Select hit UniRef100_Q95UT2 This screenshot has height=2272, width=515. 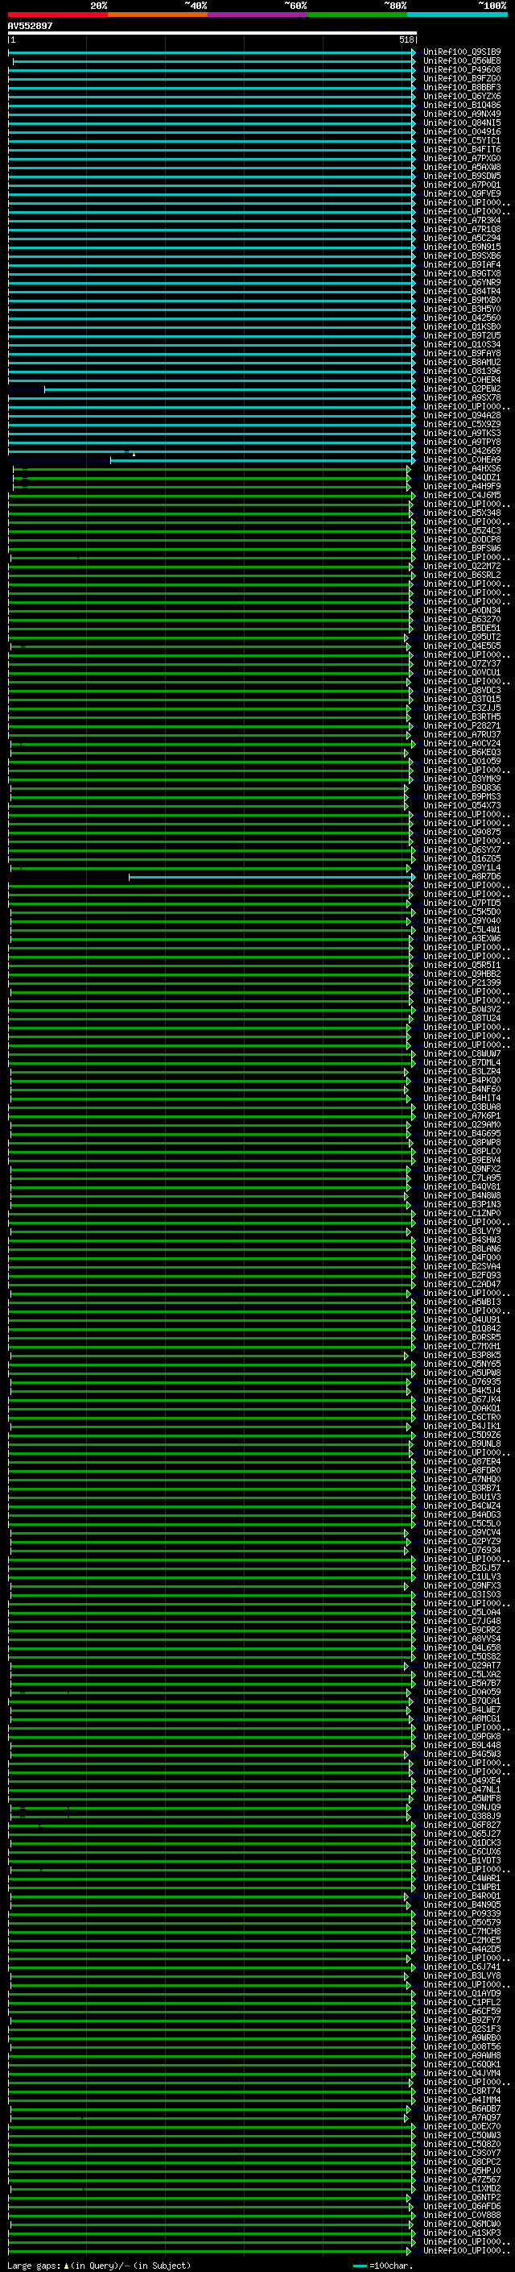click(462, 637)
